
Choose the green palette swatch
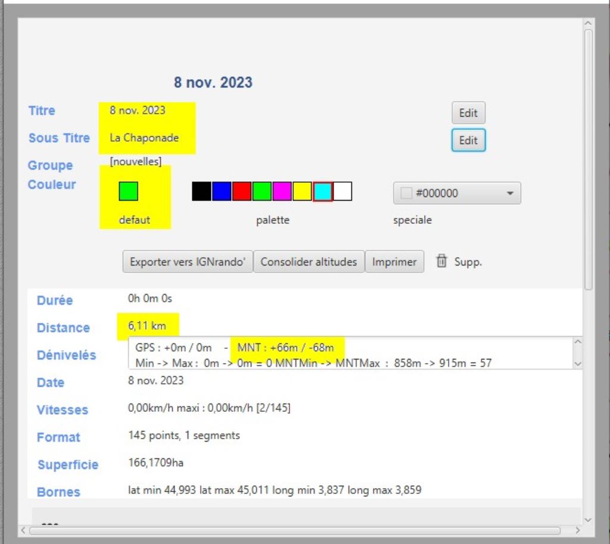(x=262, y=191)
